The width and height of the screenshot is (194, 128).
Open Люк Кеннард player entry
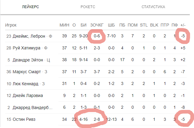pos(26,84)
